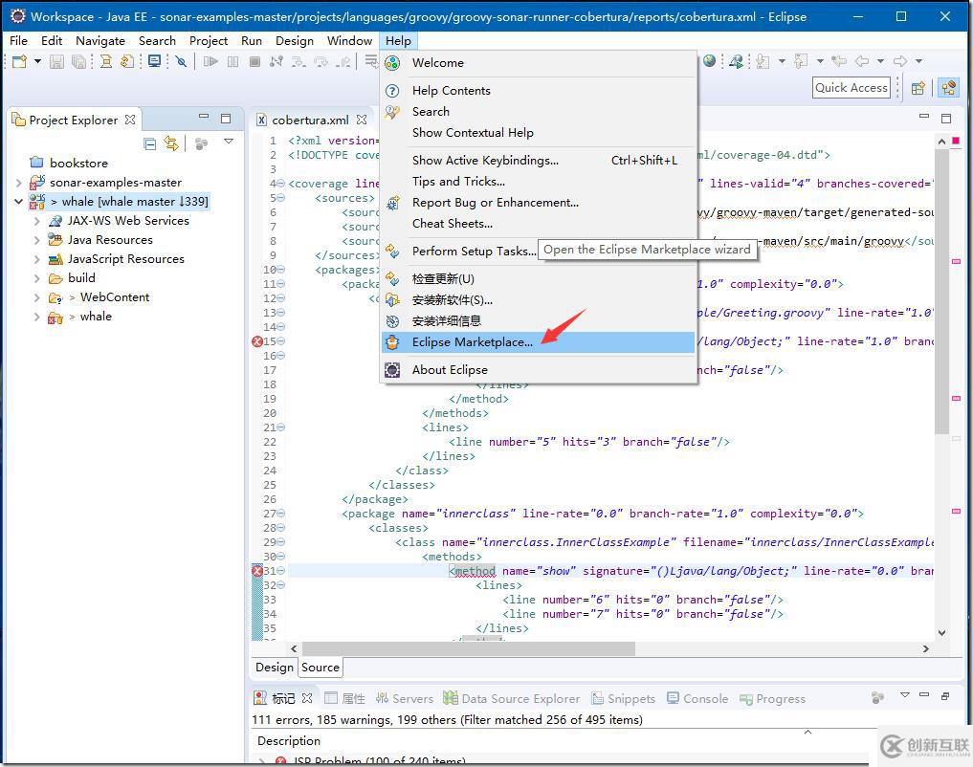Image resolution: width=973 pixels, height=767 pixels.
Task: Expand the Java Resources node
Action: pyautogui.click(x=36, y=240)
